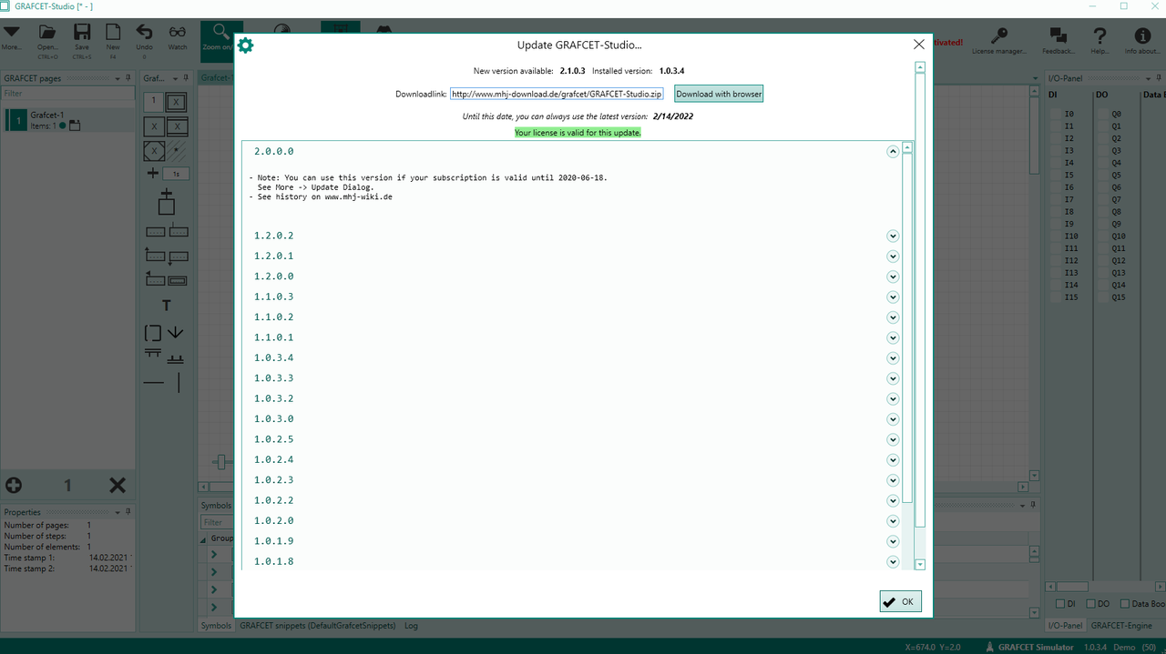This screenshot has width=1166, height=654.
Task: Save project with the floppy disk icon
Action: 82,33
